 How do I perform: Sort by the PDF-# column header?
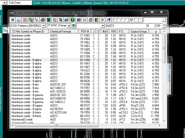85,31
